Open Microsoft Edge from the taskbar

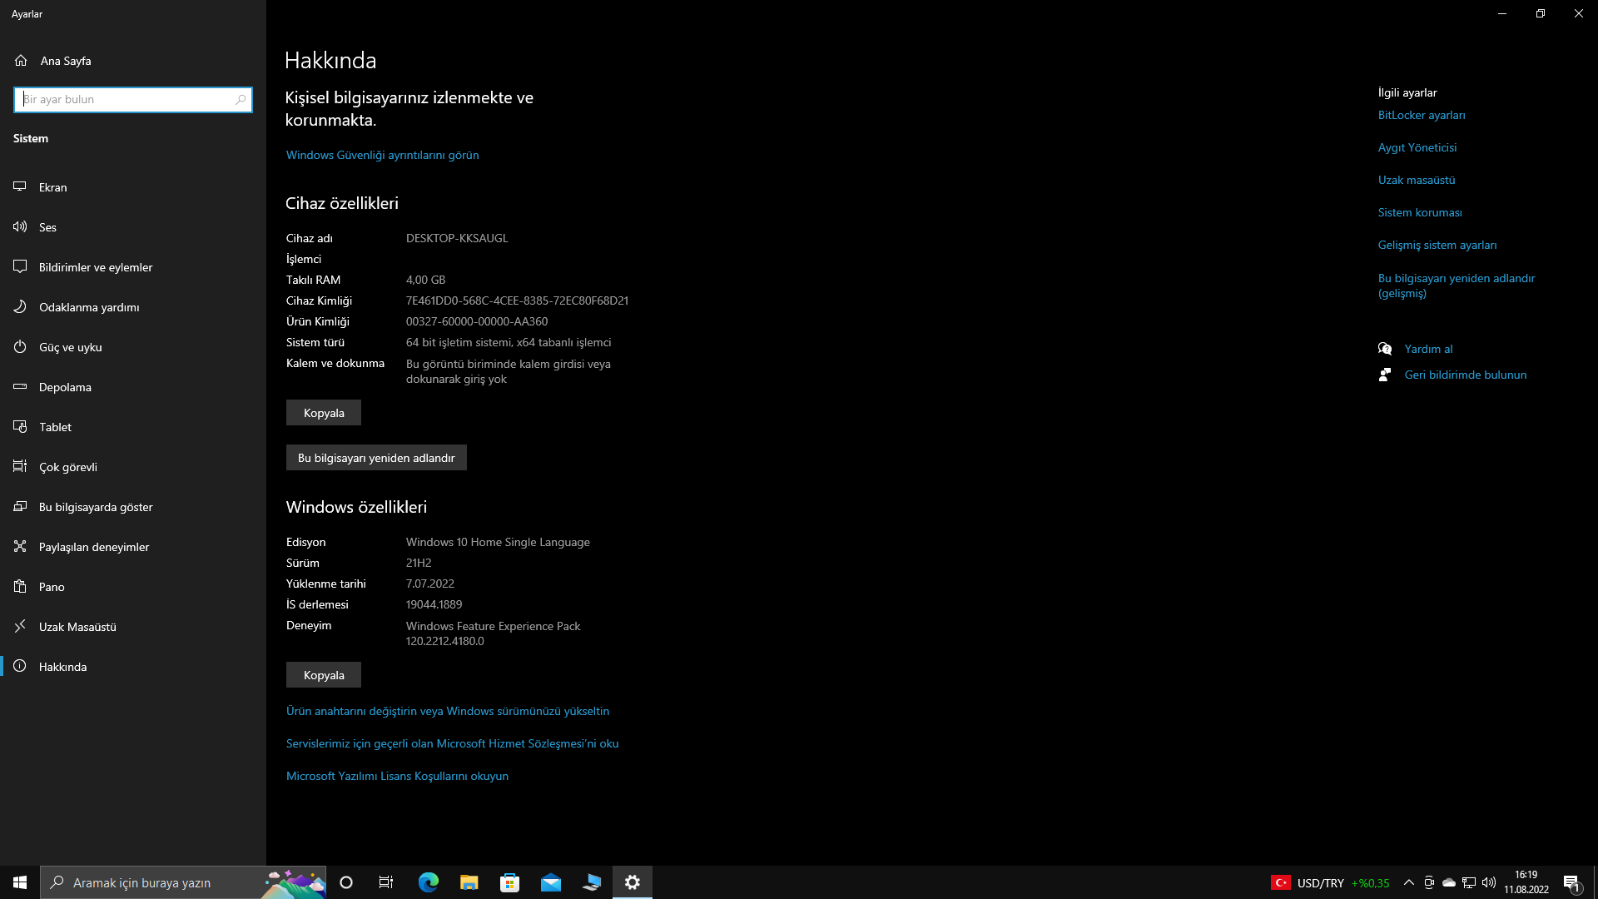(x=428, y=882)
